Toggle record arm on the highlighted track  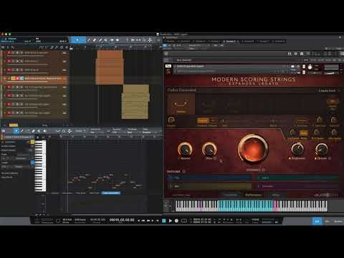17,78
